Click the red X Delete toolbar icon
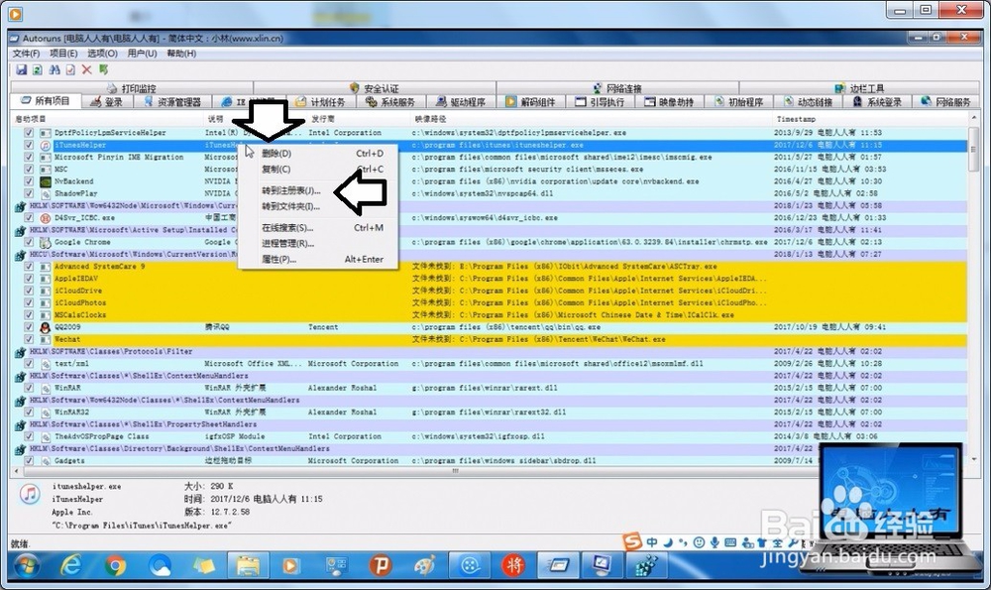This screenshot has width=991, height=590. click(x=87, y=69)
